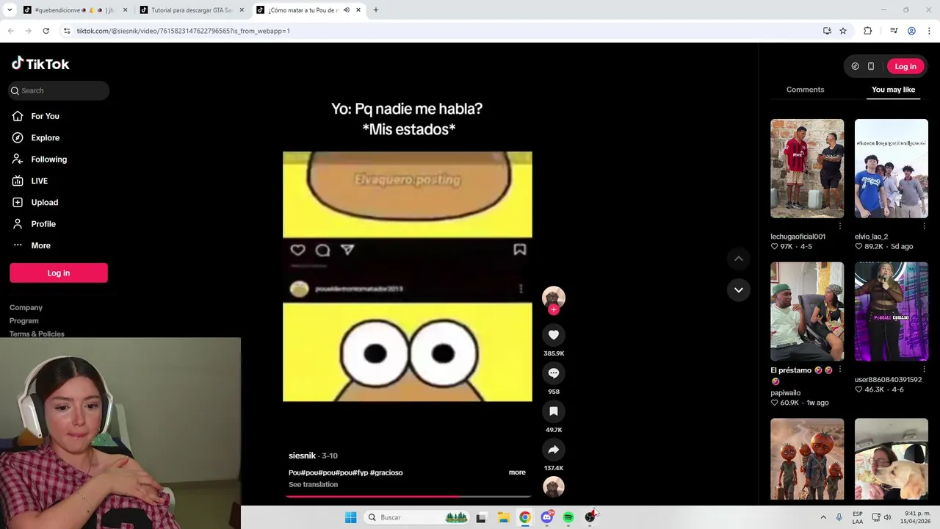Click the browser address bar URL
940x529 pixels.
[184, 31]
